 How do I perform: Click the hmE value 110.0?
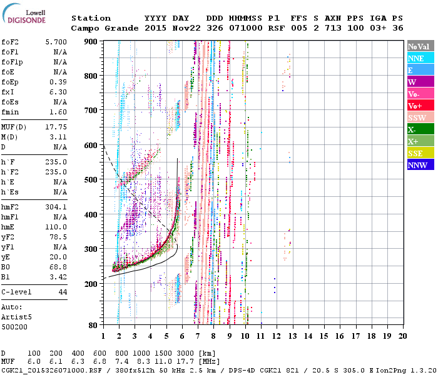point(56,227)
